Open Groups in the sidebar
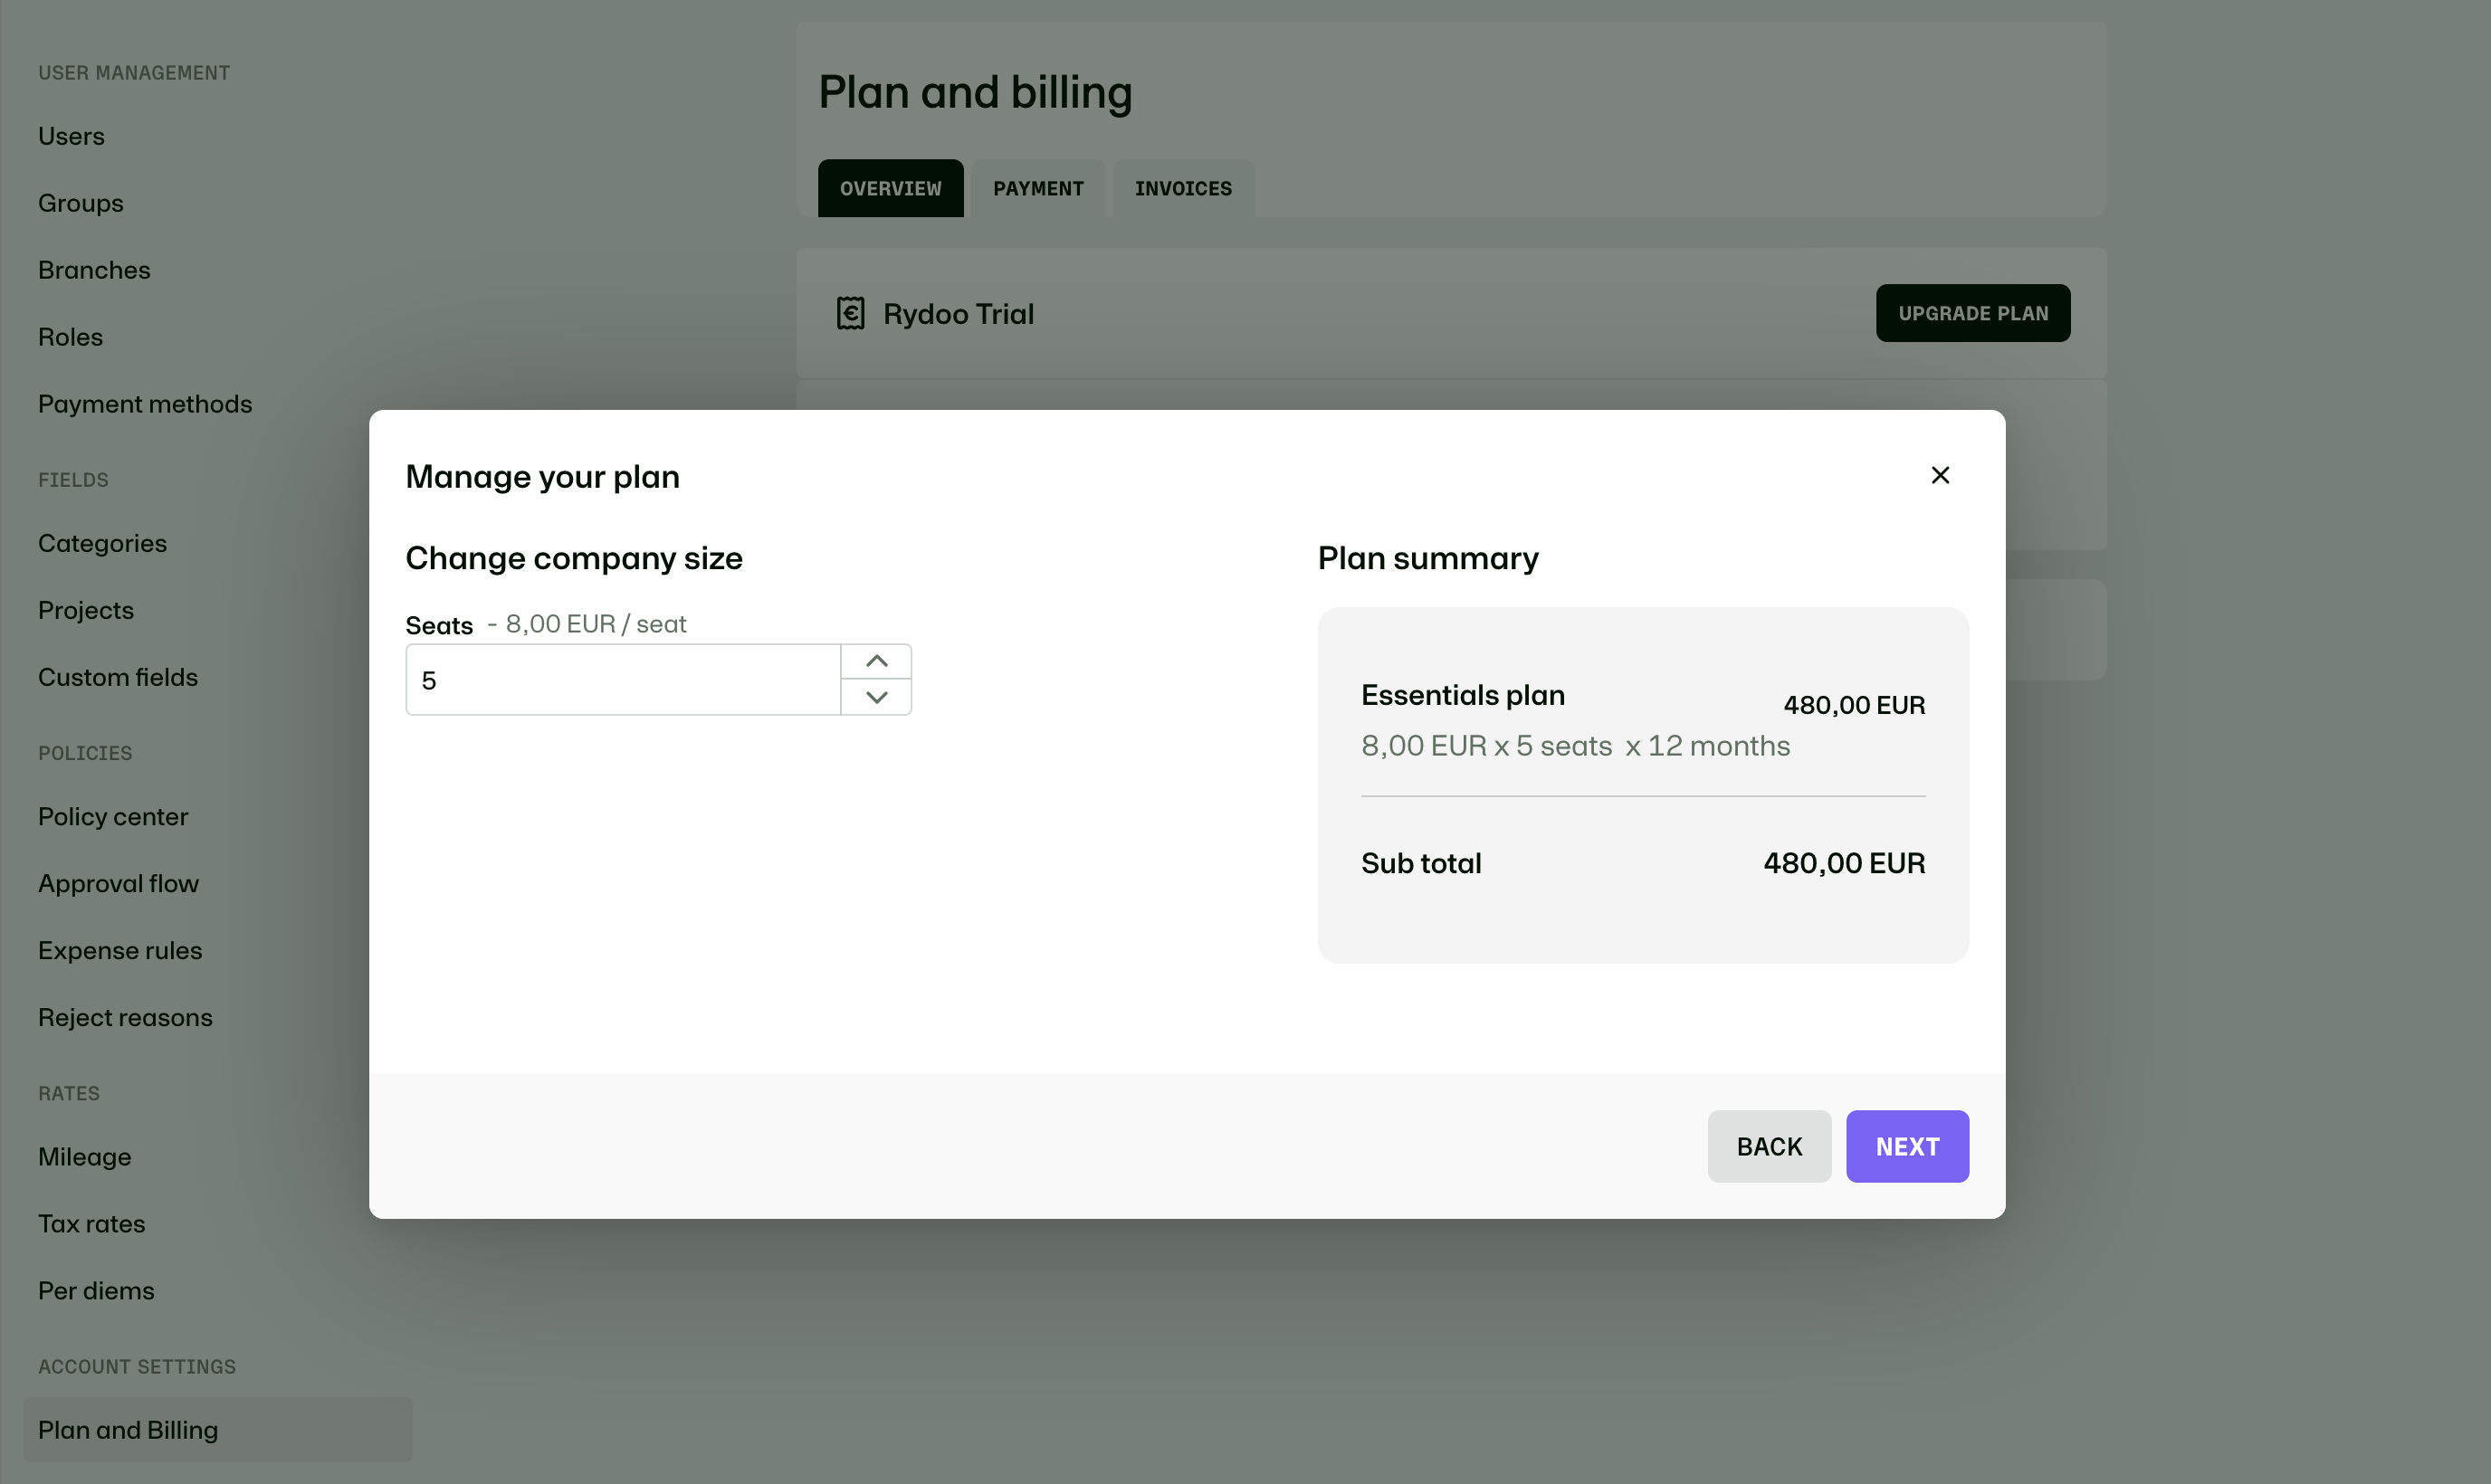Screen dimensions: 2491x1484 [81, 203]
